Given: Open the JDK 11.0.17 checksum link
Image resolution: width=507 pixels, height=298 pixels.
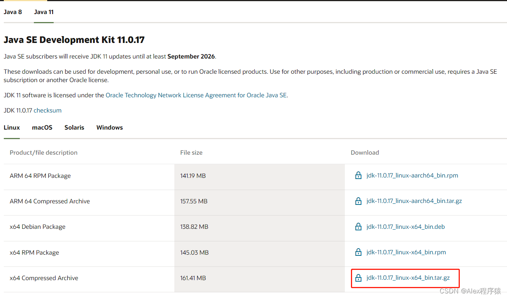Looking at the screenshot, I should tap(48, 111).
